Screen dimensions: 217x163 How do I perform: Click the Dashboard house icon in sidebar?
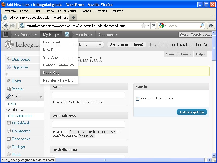click(x=9, y=59)
